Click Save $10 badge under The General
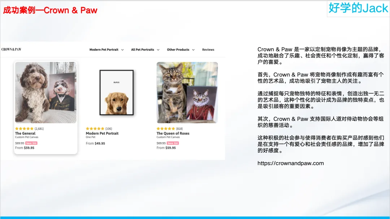Image resolution: width=390 pixels, height=219 pixels. 31,143
